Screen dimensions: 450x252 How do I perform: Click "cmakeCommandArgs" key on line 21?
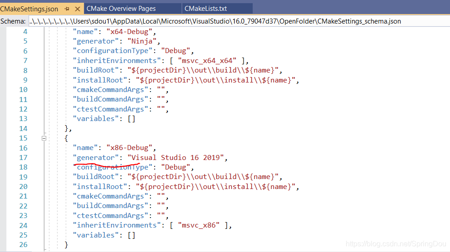pyautogui.click(x=111, y=196)
